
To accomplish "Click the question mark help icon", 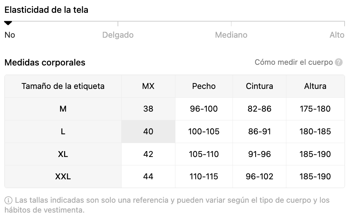I will pos(339,62).
